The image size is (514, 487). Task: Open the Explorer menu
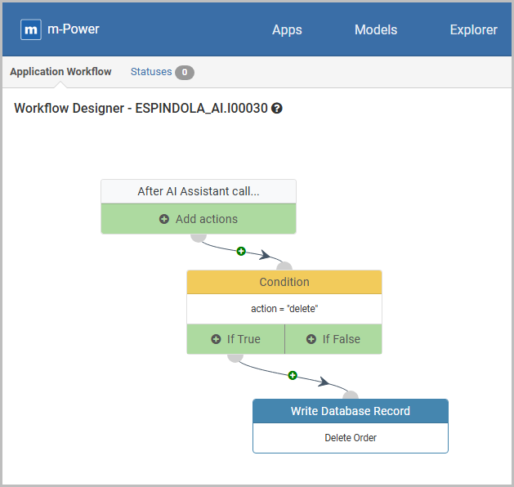click(x=473, y=29)
